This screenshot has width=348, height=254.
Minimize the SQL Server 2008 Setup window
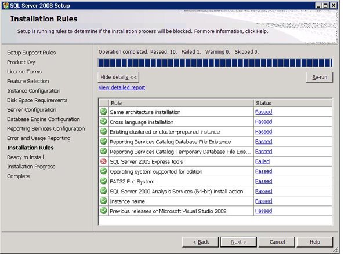coord(318,5)
